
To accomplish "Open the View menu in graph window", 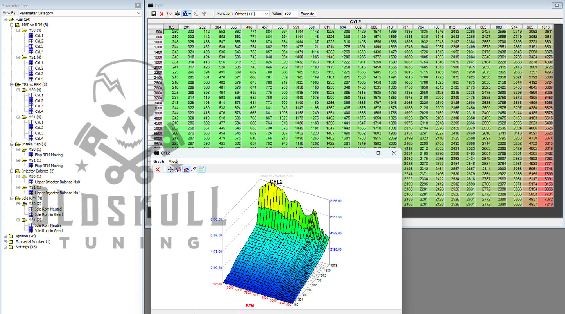I will [x=173, y=161].
